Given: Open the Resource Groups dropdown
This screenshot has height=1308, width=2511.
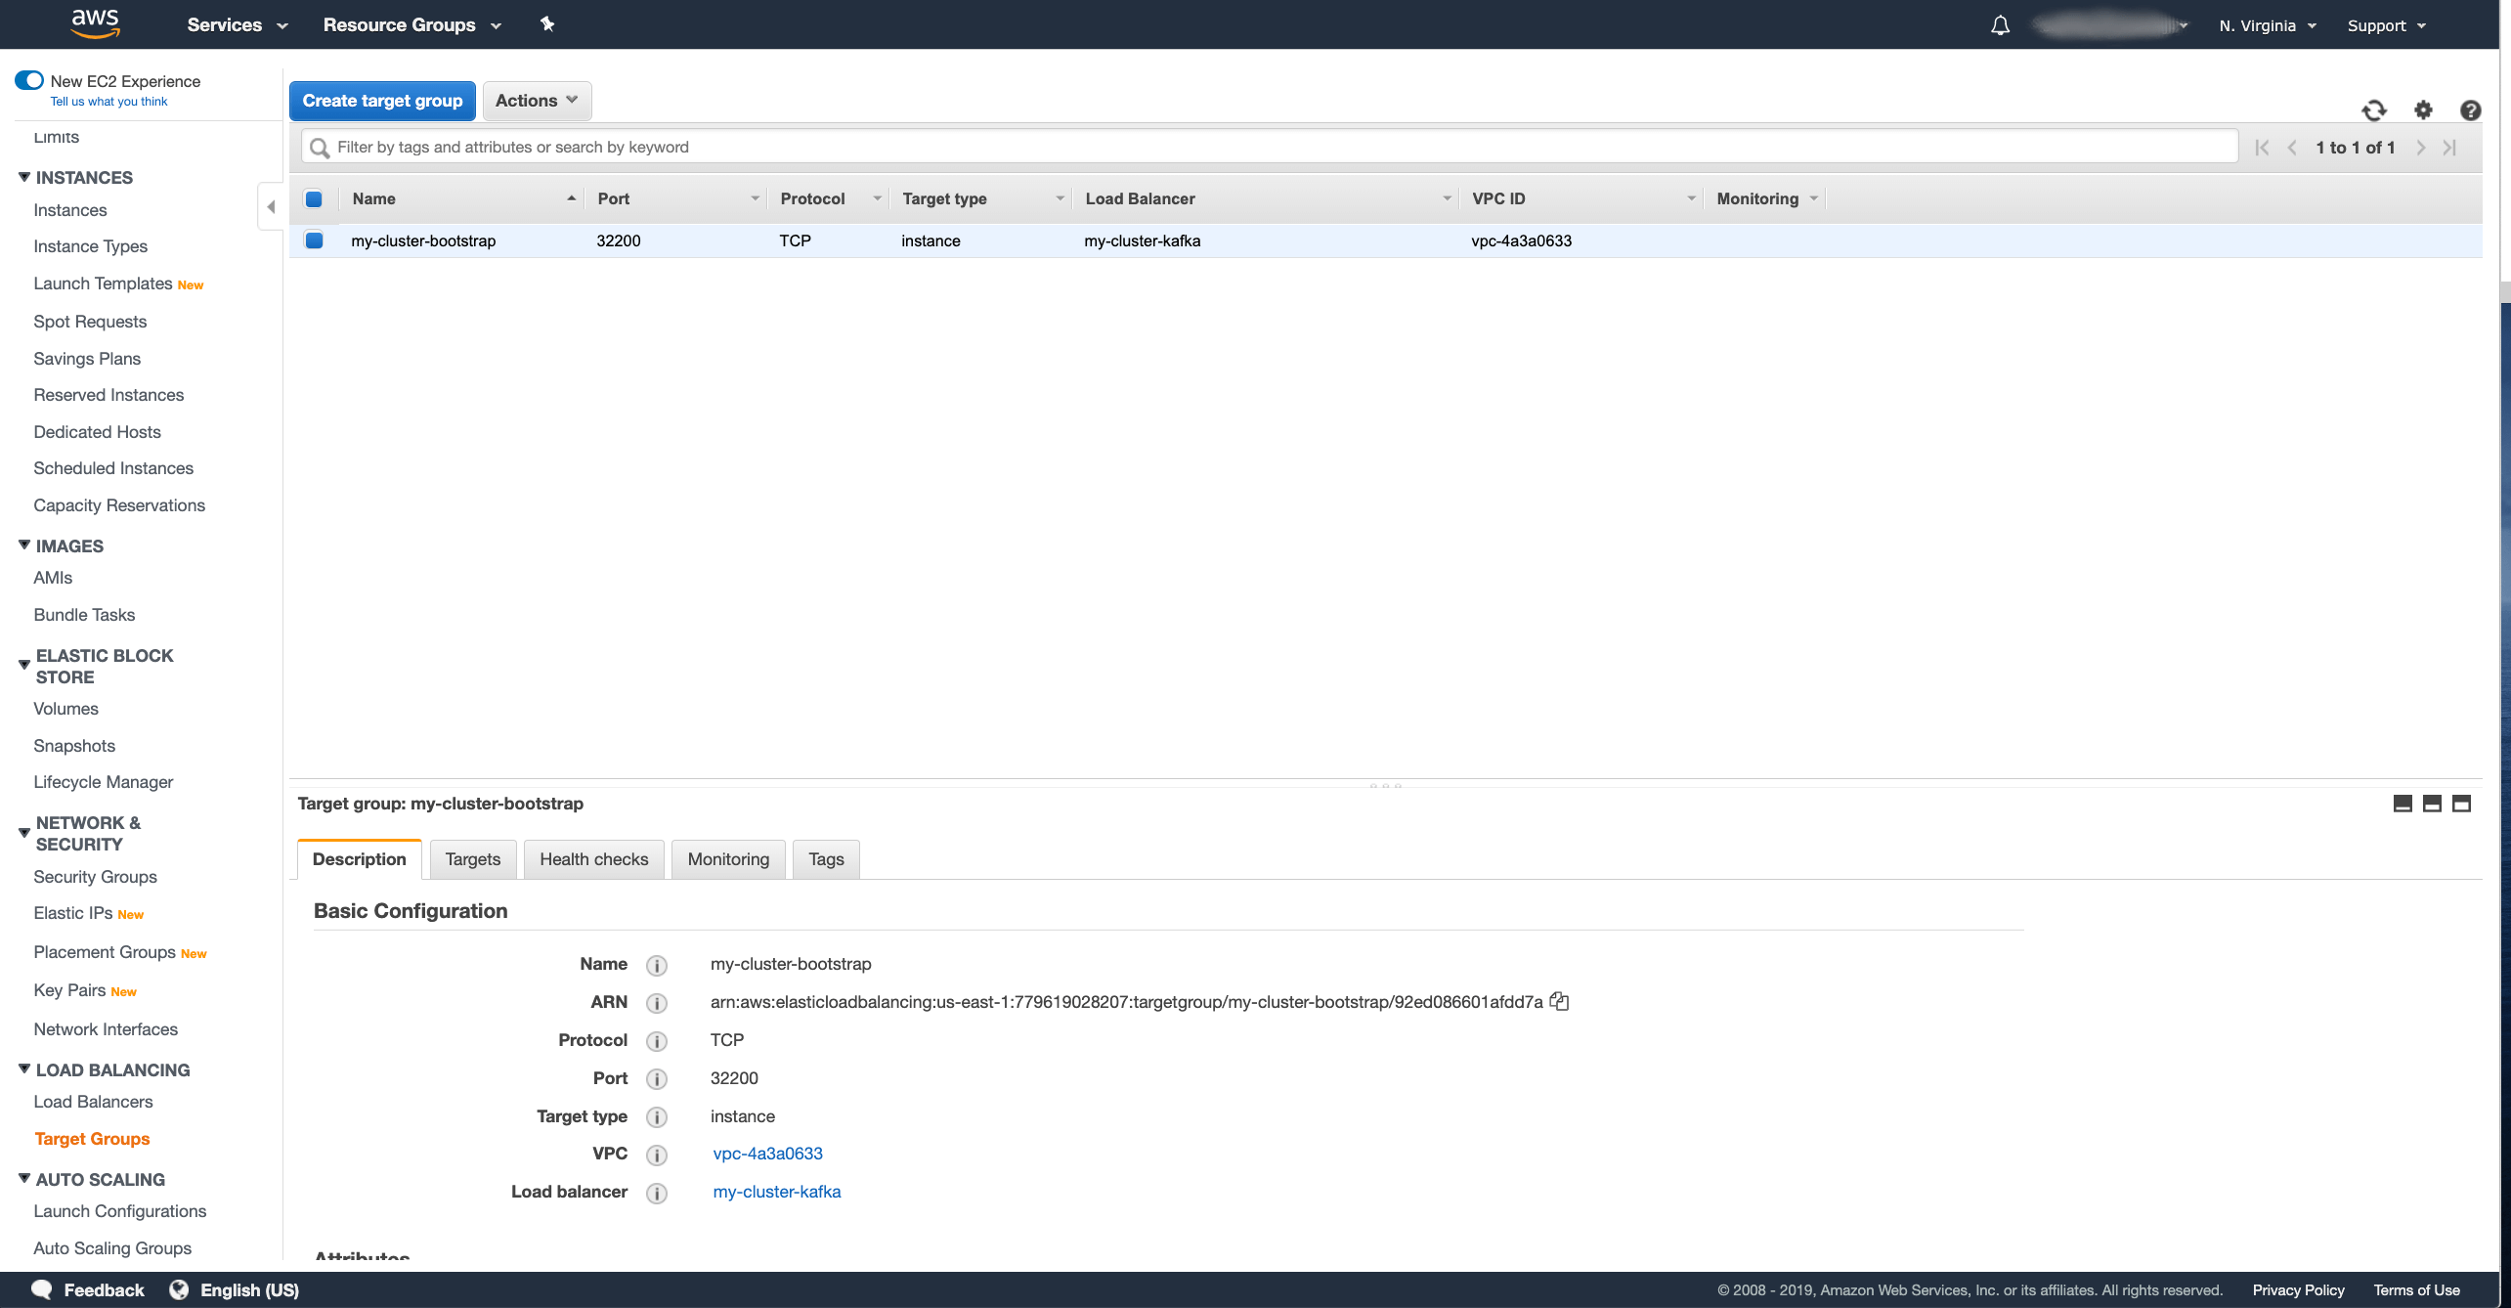Looking at the screenshot, I should pyautogui.click(x=411, y=25).
